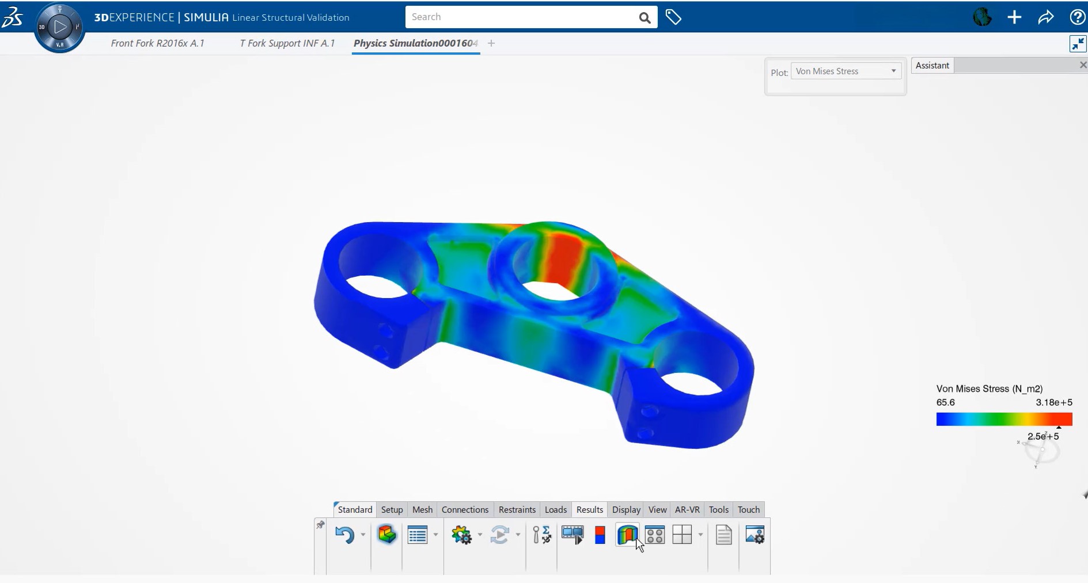Click the image capture settings icon
The image size is (1088, 583).
pyautogui.click(x=755, y=535)
